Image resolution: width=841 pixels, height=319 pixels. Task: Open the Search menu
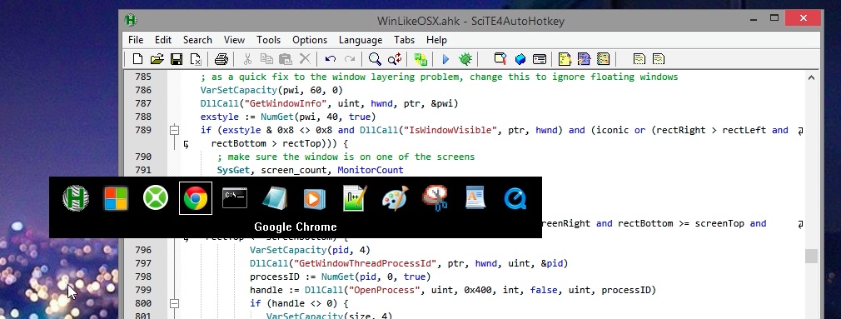[x=197, y=40]
